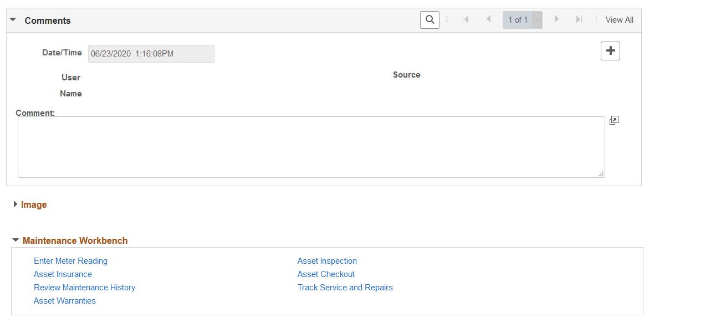Expand the Image section
Image resolution: width=721 pixels, height=333 pixels.
[16, 204]
